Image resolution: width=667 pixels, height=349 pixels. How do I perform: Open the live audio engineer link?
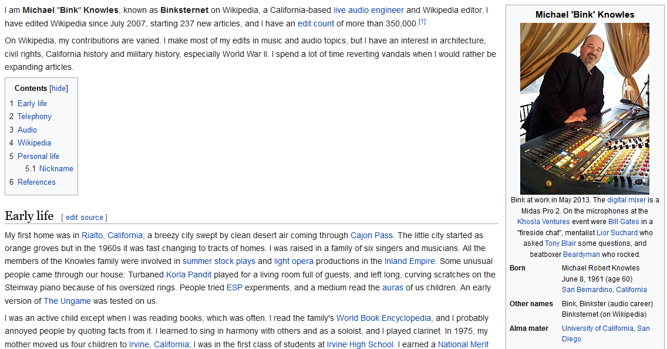click(368, 10)
